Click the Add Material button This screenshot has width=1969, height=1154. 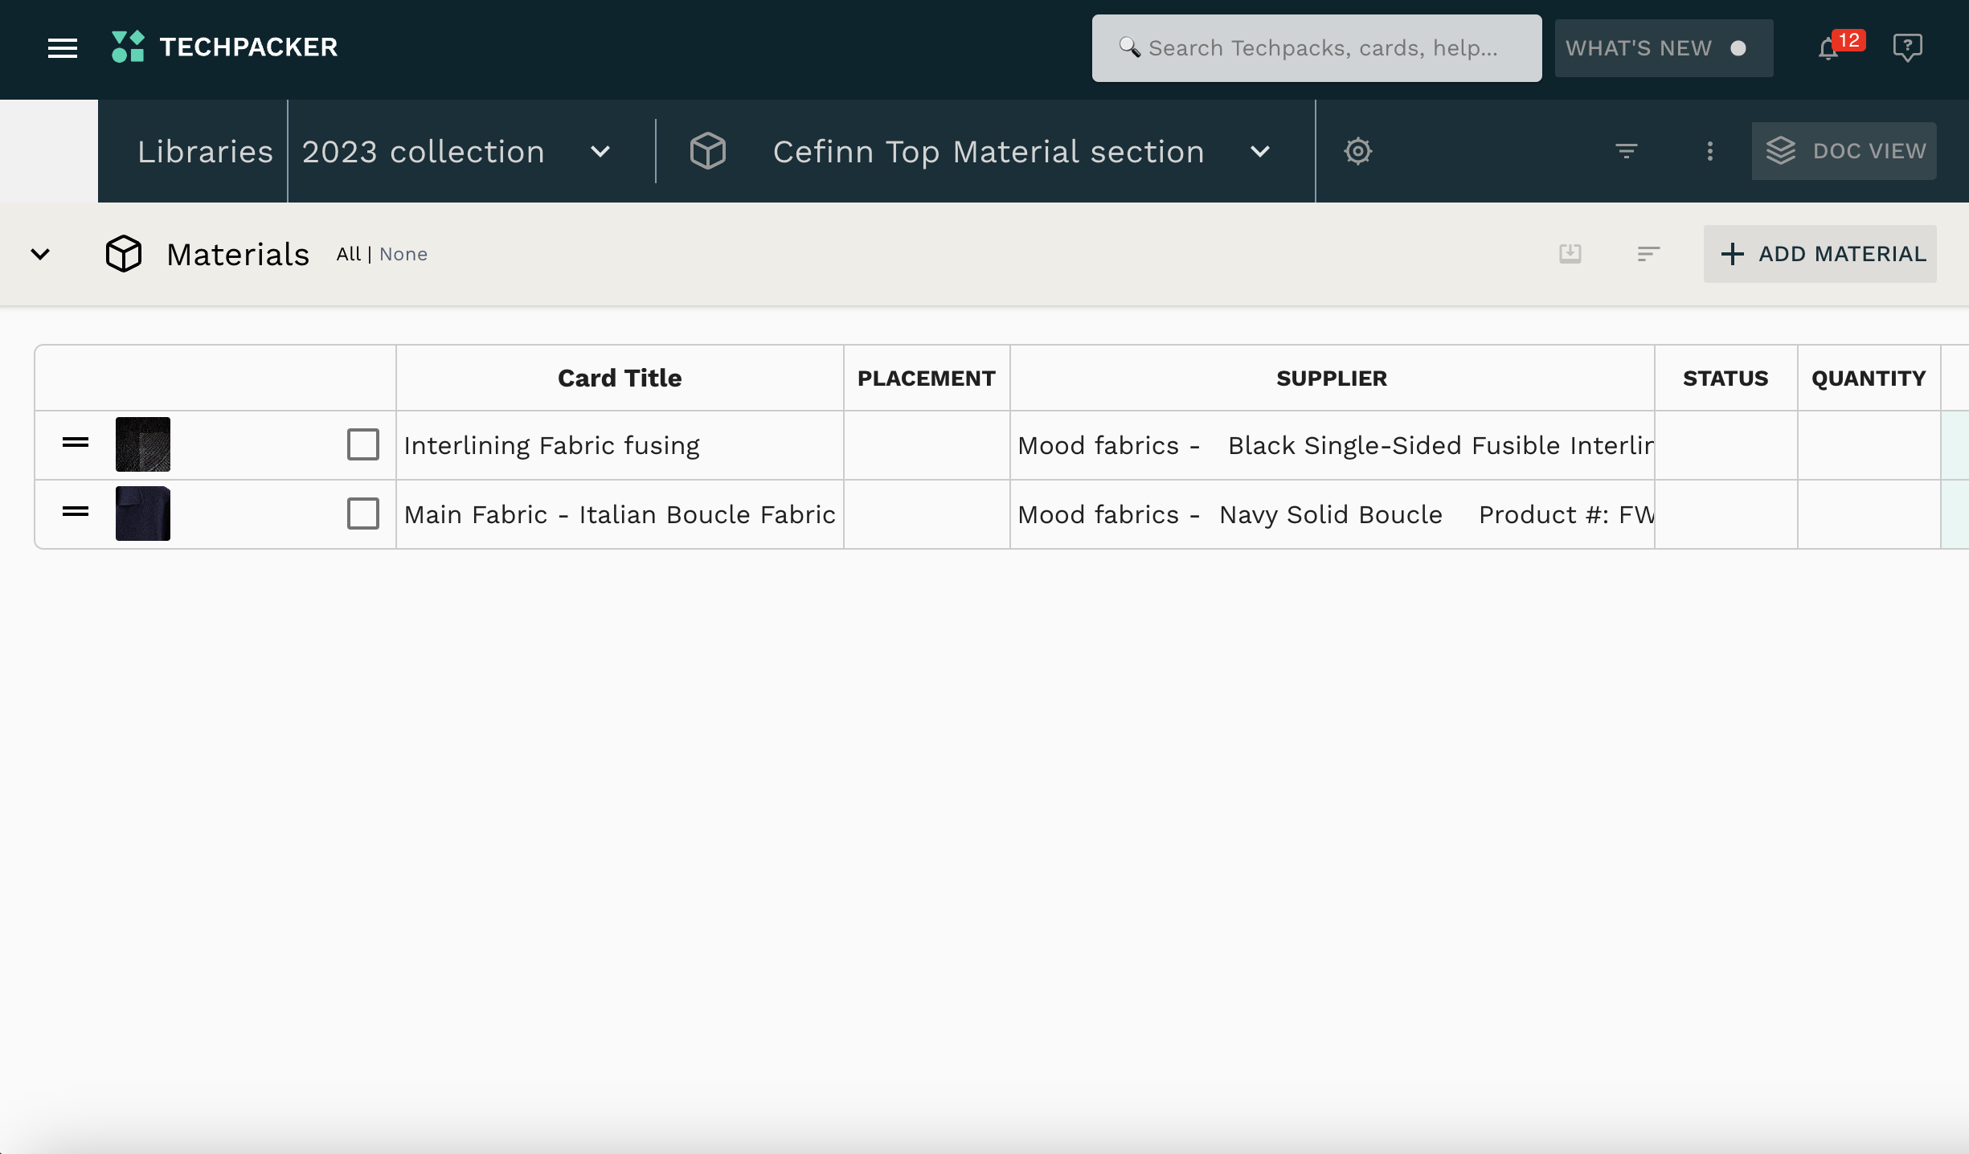coord(1820,254)
